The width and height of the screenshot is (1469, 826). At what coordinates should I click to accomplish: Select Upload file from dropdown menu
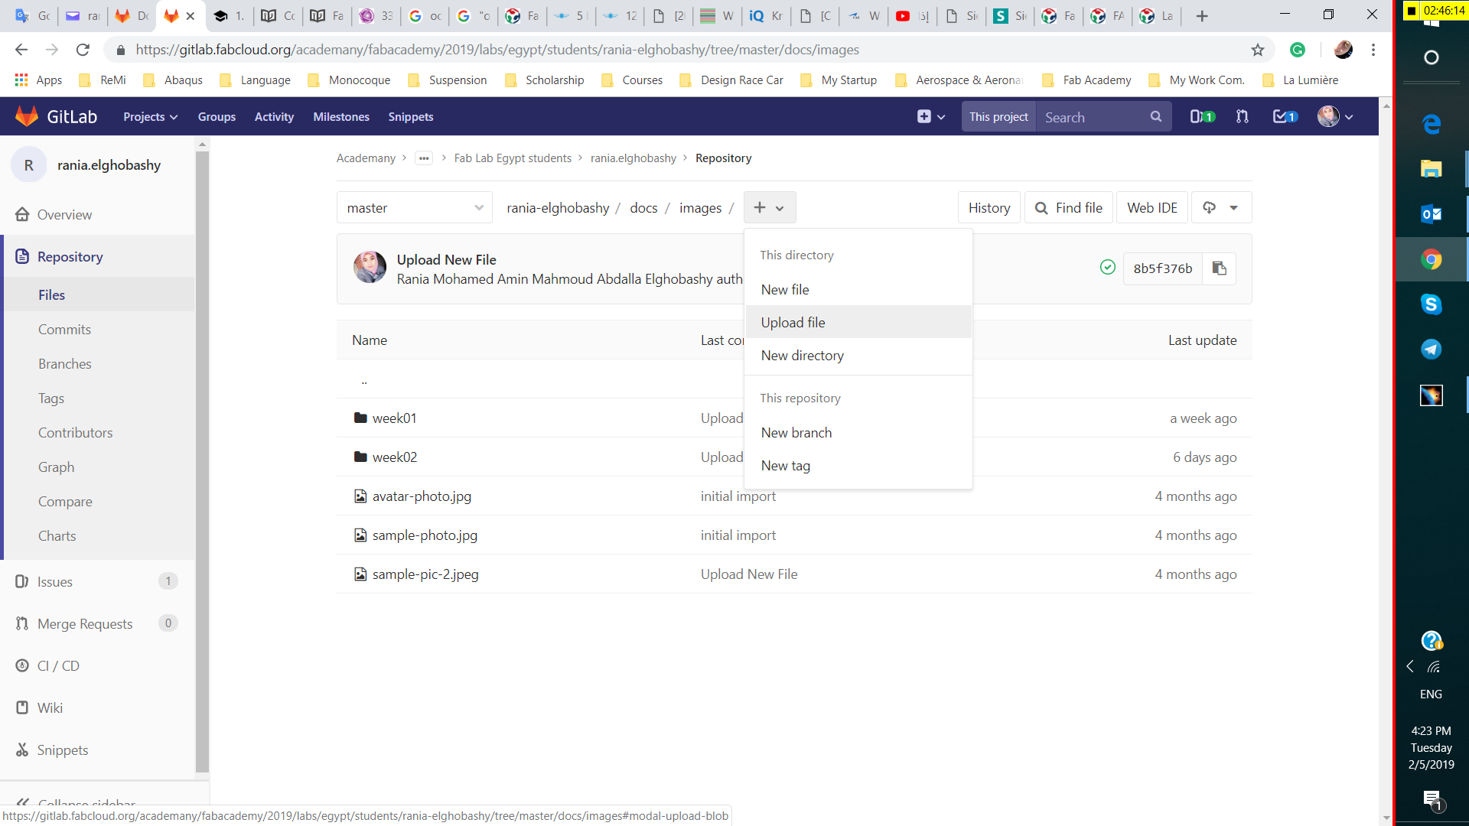(793, 322)
